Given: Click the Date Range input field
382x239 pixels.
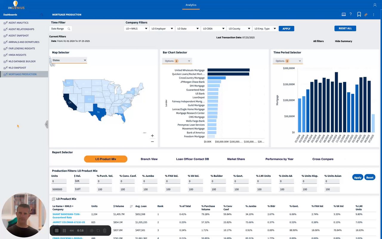Looking at the screenshot, I should (x=61, y=29).
